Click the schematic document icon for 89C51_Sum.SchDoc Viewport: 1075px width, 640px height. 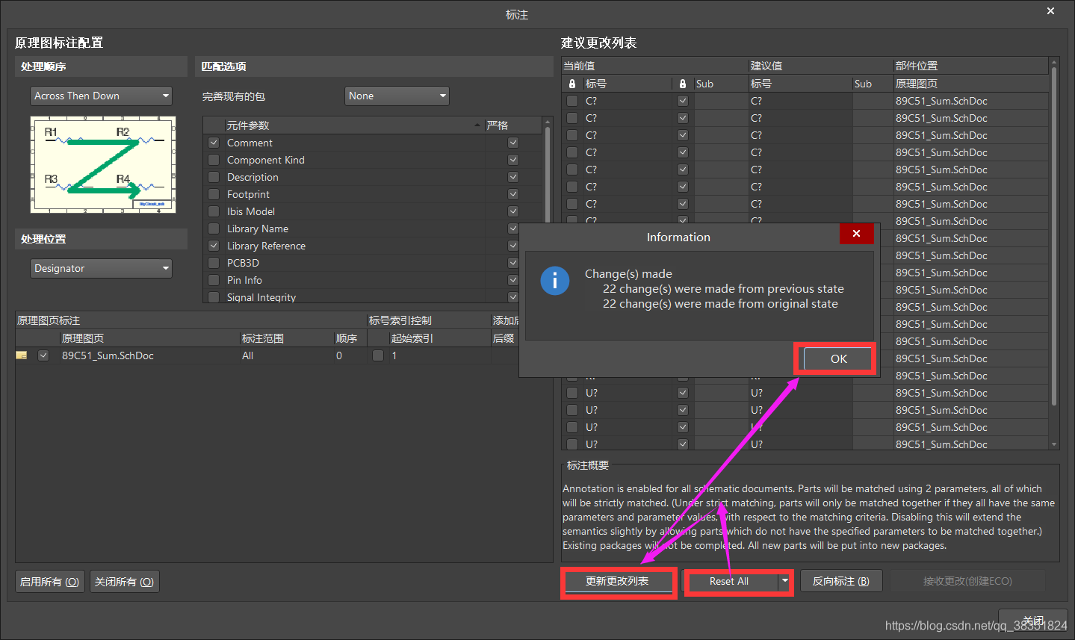click(22, 355)
